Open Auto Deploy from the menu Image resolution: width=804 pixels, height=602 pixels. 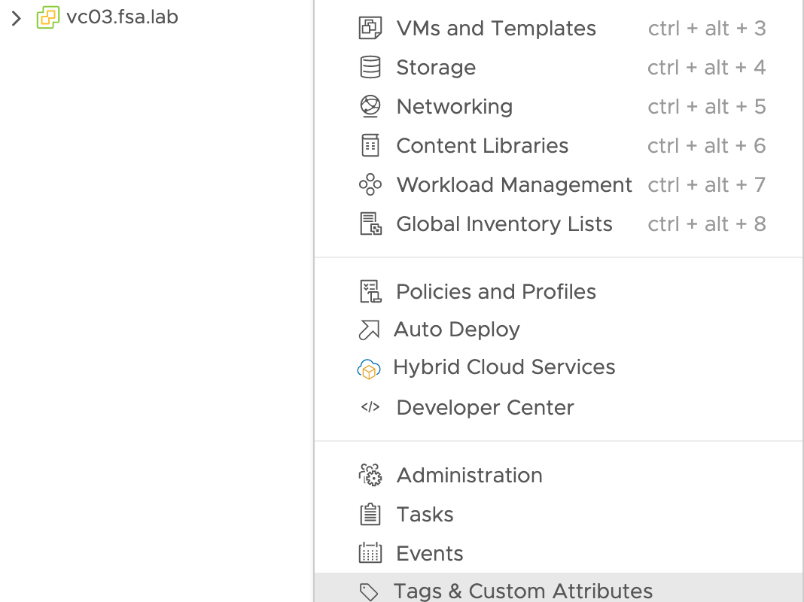(456, 330)
